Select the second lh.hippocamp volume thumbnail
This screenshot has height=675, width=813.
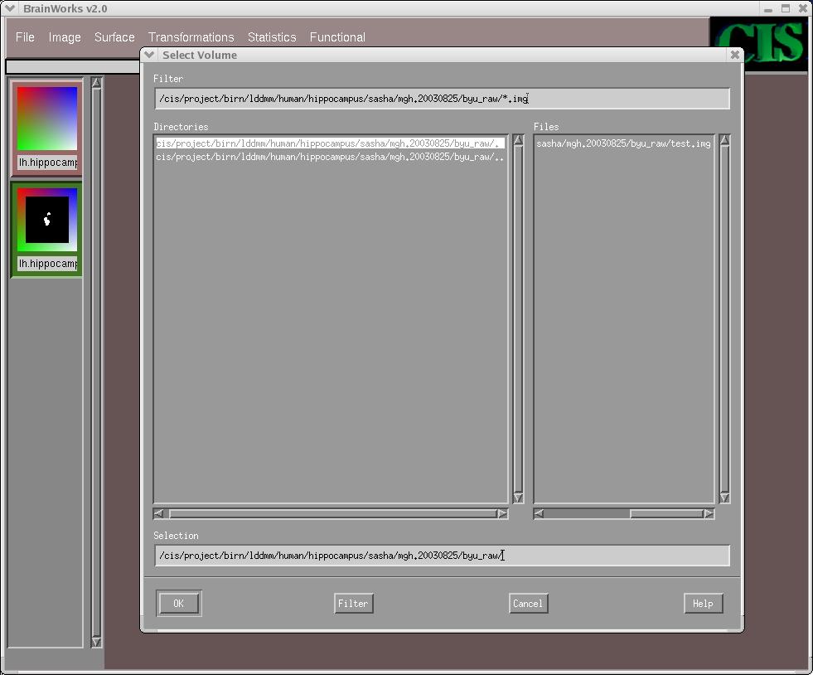pos(47,220)
